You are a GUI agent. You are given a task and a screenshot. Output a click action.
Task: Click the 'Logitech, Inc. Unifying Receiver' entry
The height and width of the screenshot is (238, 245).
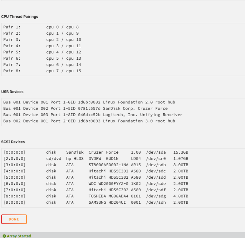tap(143, 115)
